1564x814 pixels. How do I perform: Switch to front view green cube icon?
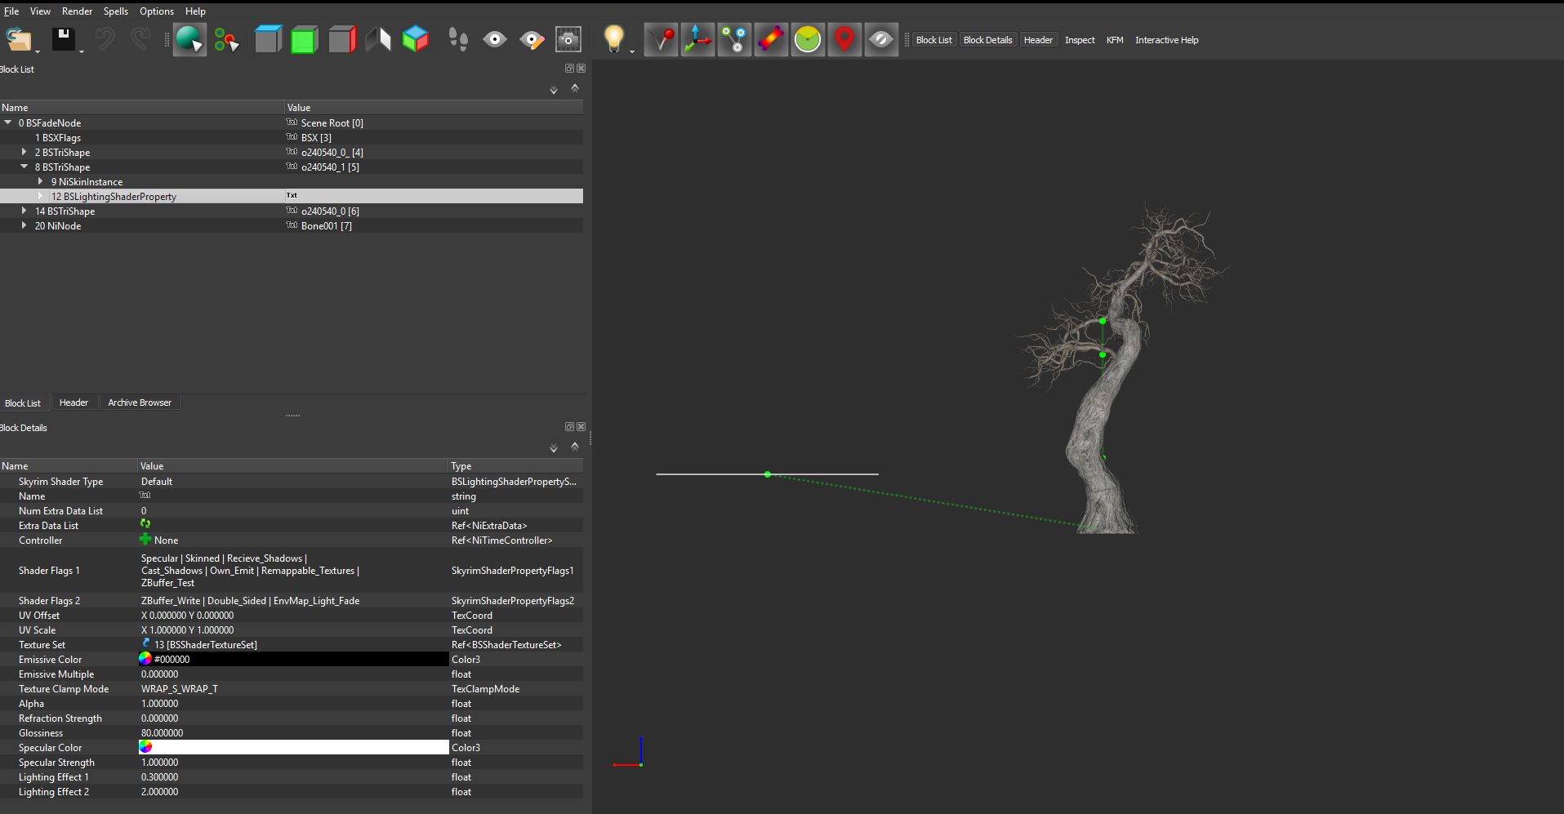304,39
